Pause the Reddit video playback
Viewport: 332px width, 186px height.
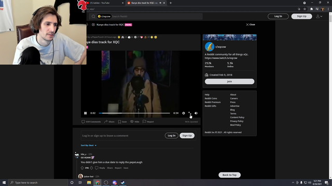click(x=85, y=113)
